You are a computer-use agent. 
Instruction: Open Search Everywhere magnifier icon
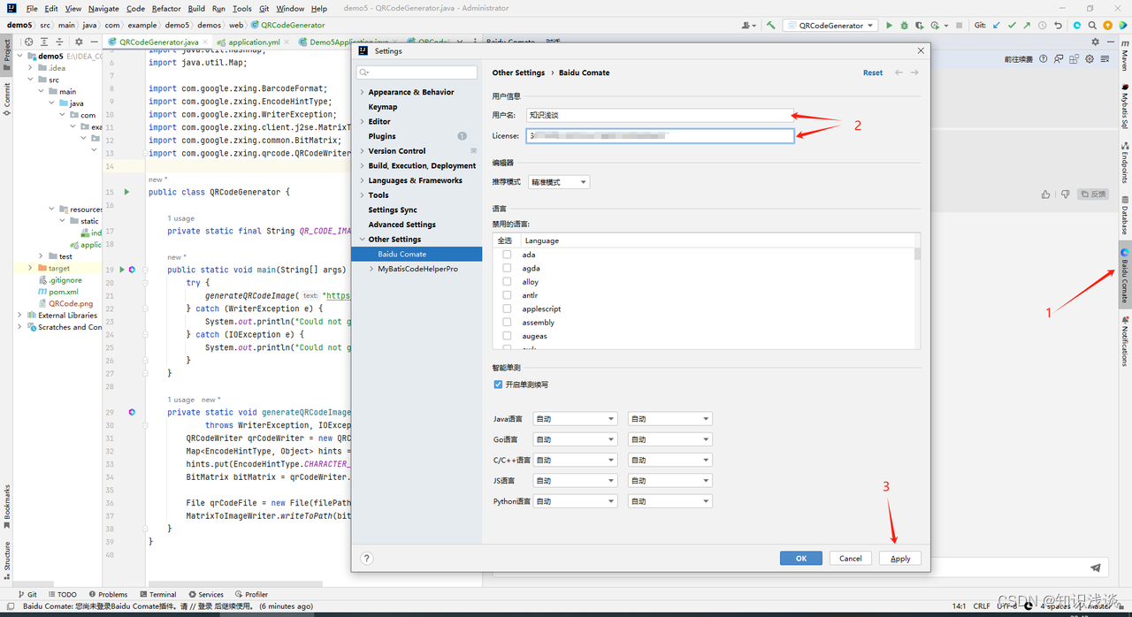[x=1093, y=26]
